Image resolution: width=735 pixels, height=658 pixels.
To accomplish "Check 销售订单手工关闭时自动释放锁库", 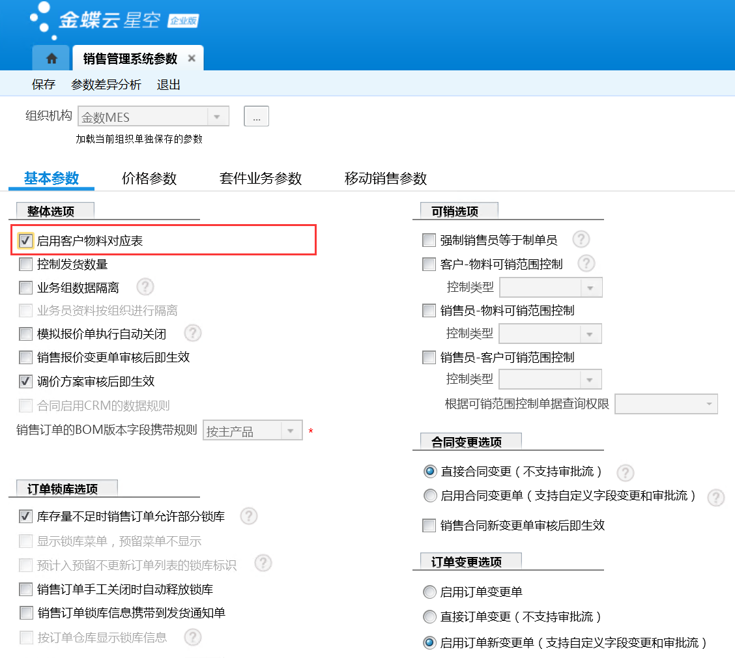I will pyautogui.click(x=26, y=590).
